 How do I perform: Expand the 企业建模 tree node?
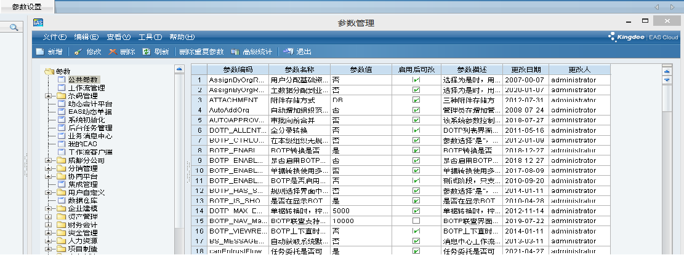point(49,209)
